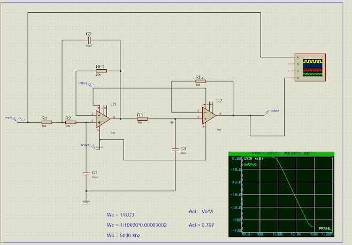Click the '-60.0' gain axis value
This screenshot has height=245, width=352.
coord(235,195)
